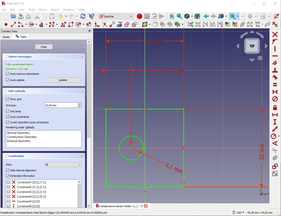Apply horizontal distance constraint
The height and width of the screenshot is (216, 281).
point(275,115)
